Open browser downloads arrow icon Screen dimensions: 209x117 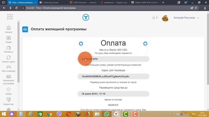(205, 8)
